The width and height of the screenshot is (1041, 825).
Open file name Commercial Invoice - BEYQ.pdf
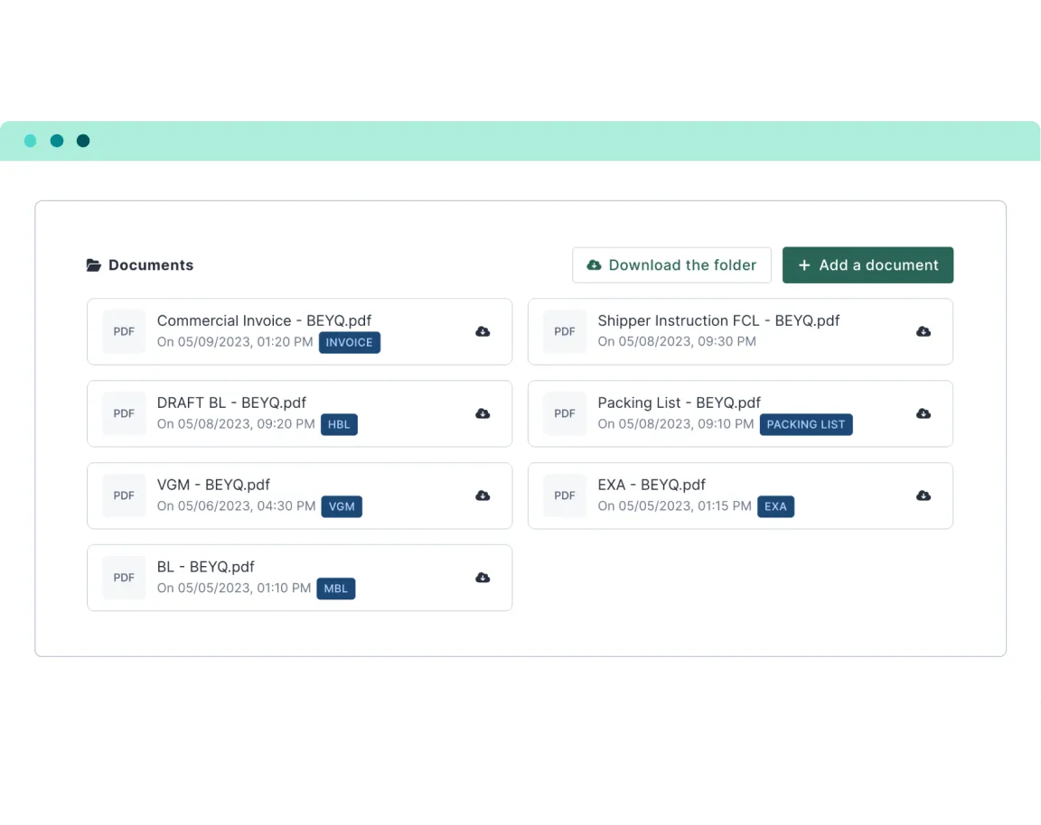264,321
